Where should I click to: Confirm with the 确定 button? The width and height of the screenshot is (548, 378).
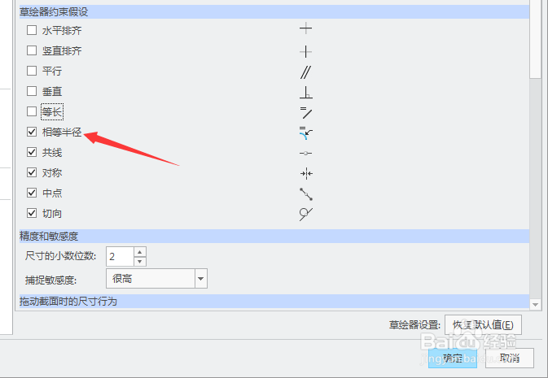[453, 358]
